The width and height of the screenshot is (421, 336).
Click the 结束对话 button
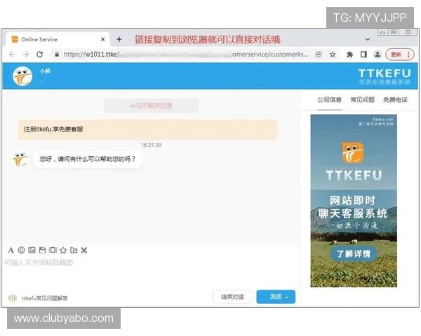[232, 297]
